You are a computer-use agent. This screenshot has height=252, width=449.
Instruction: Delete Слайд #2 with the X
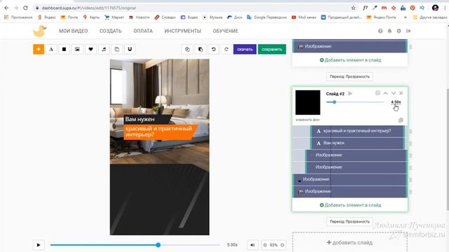401,93
